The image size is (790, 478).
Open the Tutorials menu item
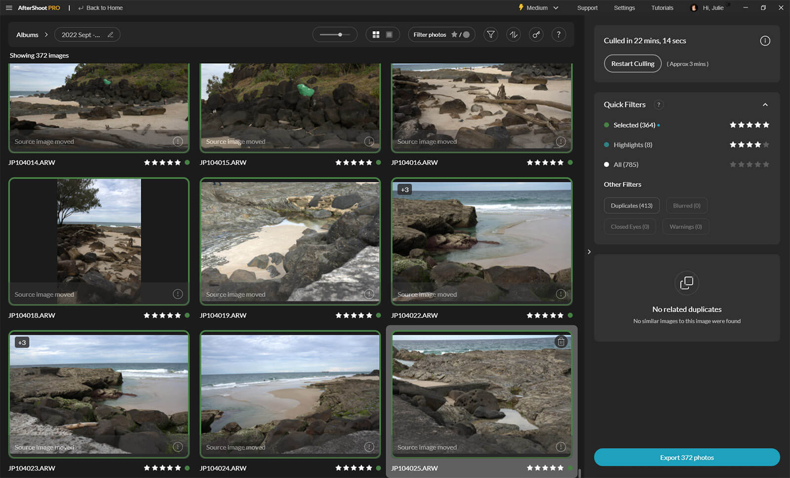(x=662, y=8)
